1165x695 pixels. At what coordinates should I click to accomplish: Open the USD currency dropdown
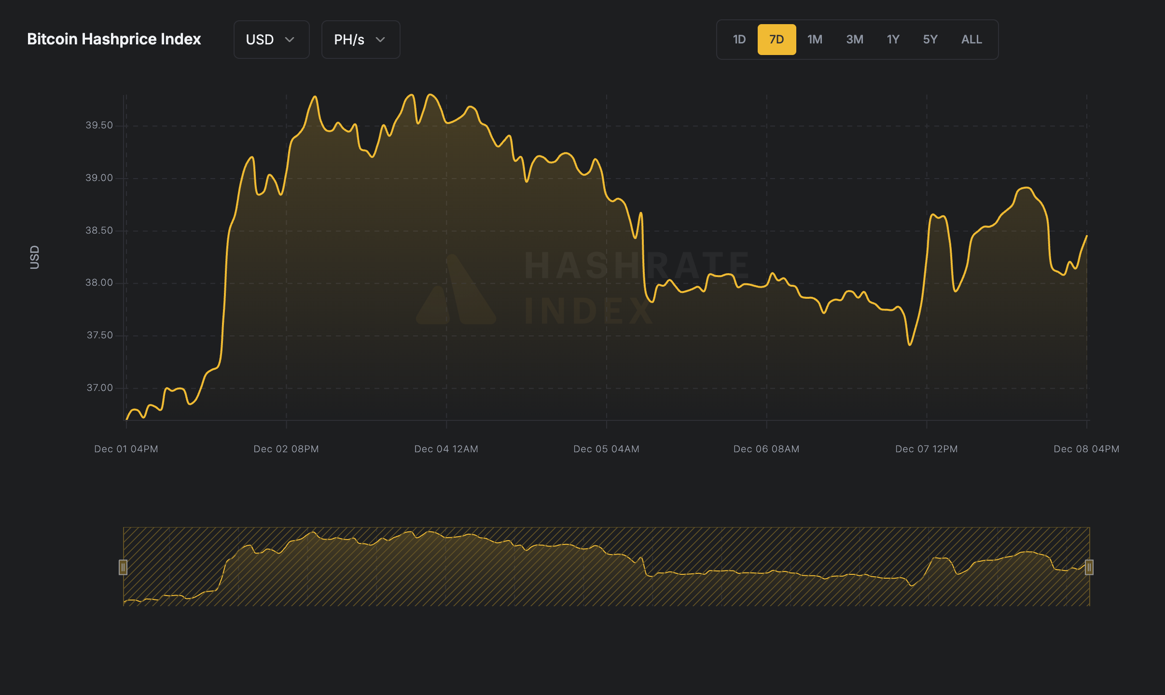271,40
